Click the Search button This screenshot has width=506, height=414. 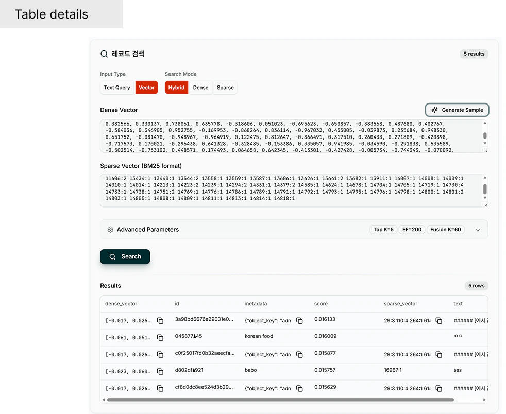(x=125, y=256)
